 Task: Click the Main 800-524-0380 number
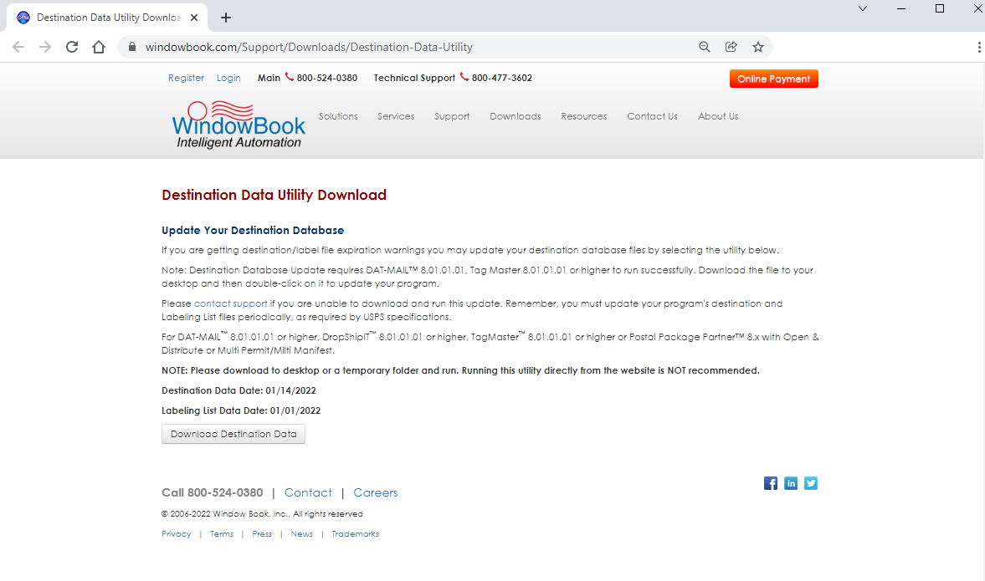point(326,78)
